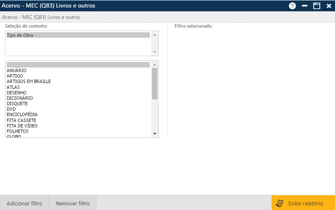This screenshot has height=210, width=335.
Task: Select the blank first list entry
Action: (78, 65)
